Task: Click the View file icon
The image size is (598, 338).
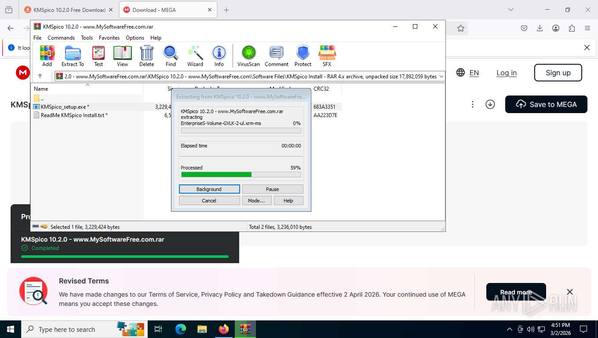Action: pyautogui.click(x=122, y=56)
